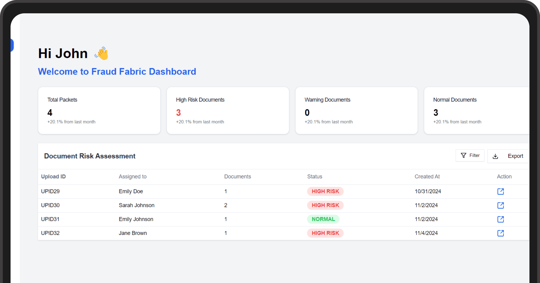Sort by Upload ID column header
The image size is (540, 283).
point(53,176)
